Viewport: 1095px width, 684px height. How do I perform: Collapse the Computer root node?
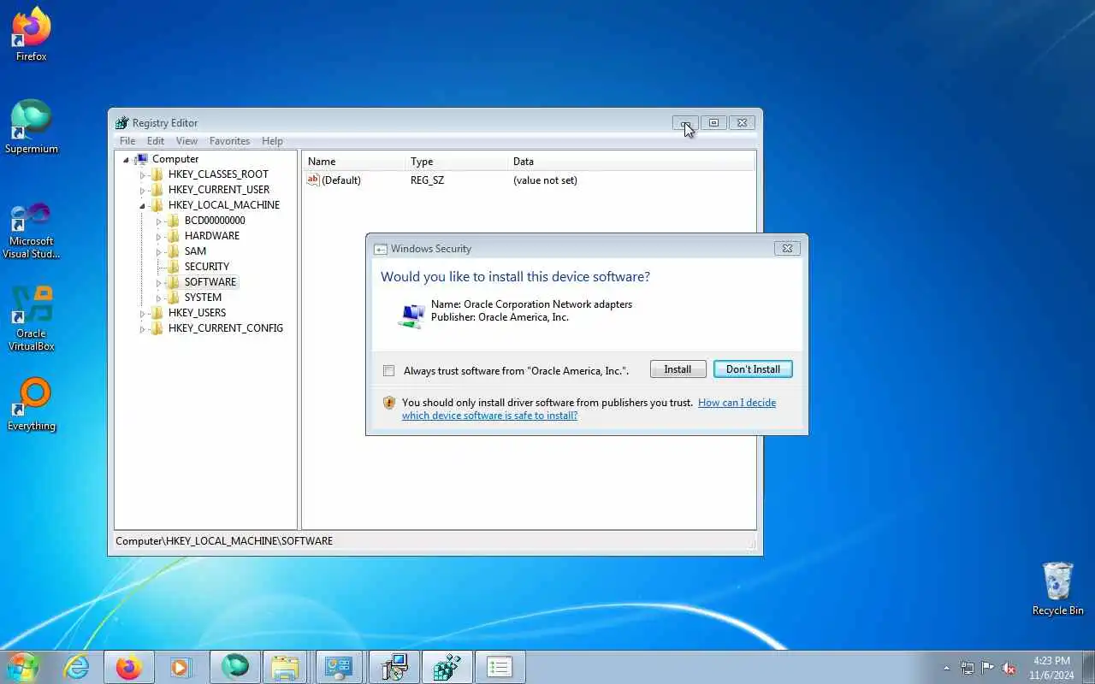click(126, 160)
